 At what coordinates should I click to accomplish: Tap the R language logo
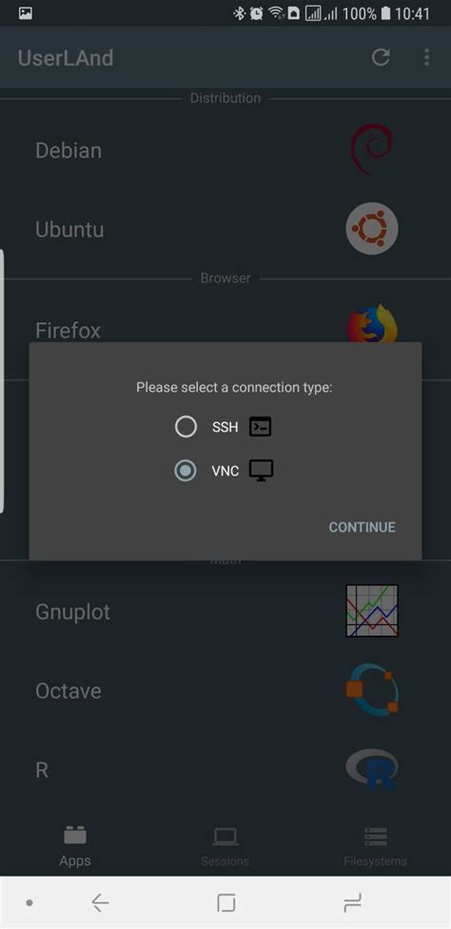372,769
